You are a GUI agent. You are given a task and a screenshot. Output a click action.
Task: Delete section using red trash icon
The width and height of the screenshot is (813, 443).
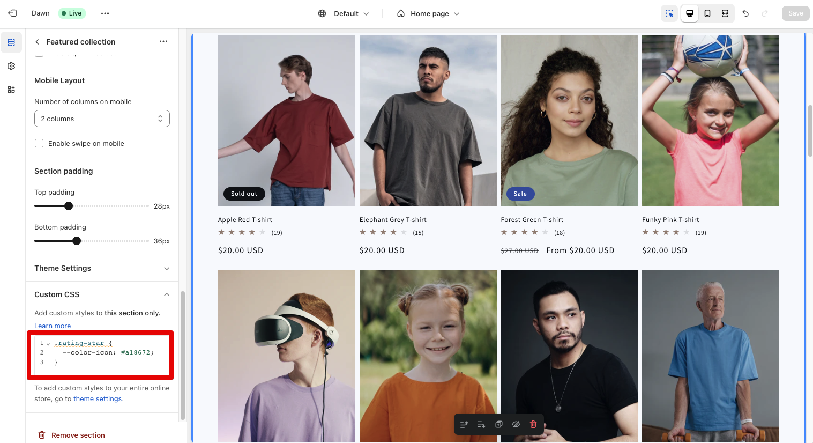click(x=533, y=424)
